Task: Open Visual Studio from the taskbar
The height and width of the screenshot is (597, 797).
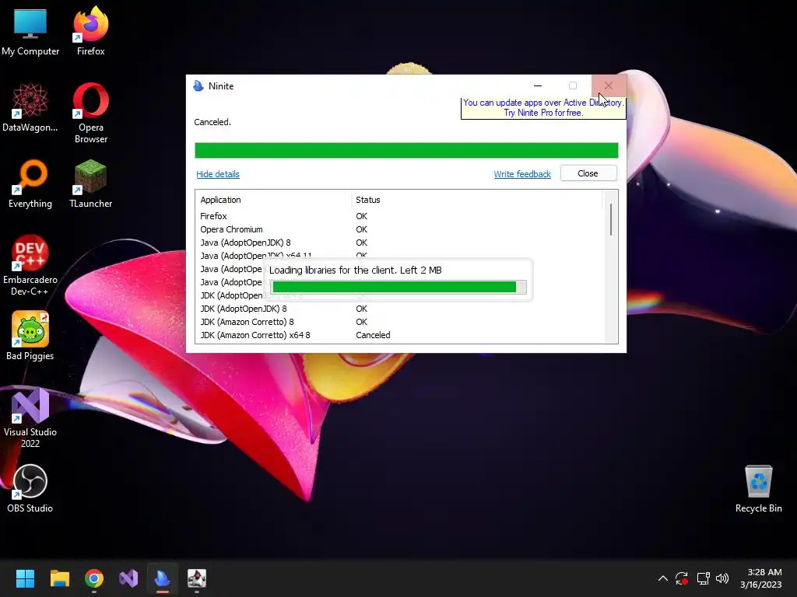Action: [x=128, y=578]
